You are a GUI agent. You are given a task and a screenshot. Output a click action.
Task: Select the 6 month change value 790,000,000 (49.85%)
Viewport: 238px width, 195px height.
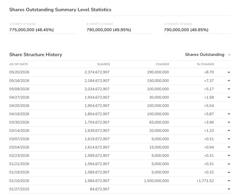pos(109,30)
